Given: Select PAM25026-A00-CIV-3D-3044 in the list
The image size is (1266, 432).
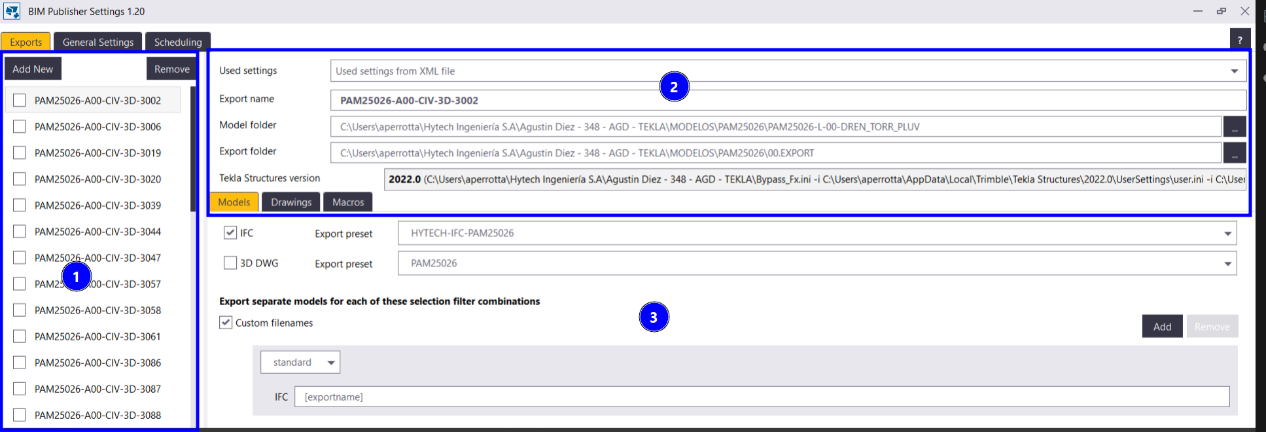Looking at the screenshot, I should [x=97, y=231].
